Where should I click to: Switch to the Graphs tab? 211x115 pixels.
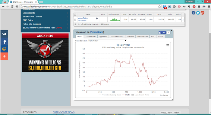tap(80, 37)
